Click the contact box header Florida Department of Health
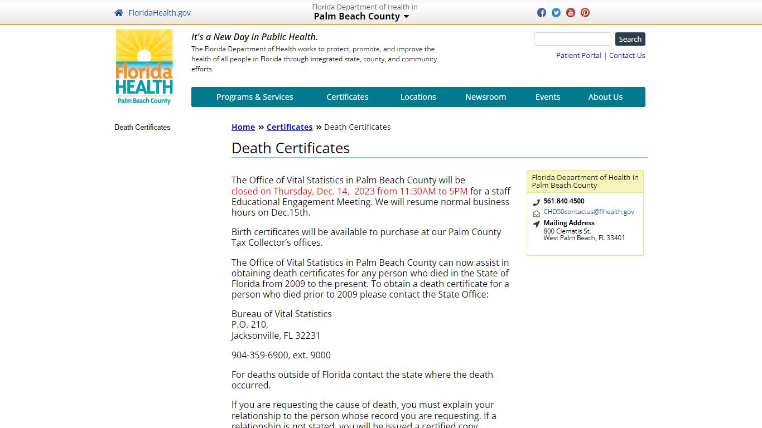This screenshot has height=428, width=762. pos(585,182)
